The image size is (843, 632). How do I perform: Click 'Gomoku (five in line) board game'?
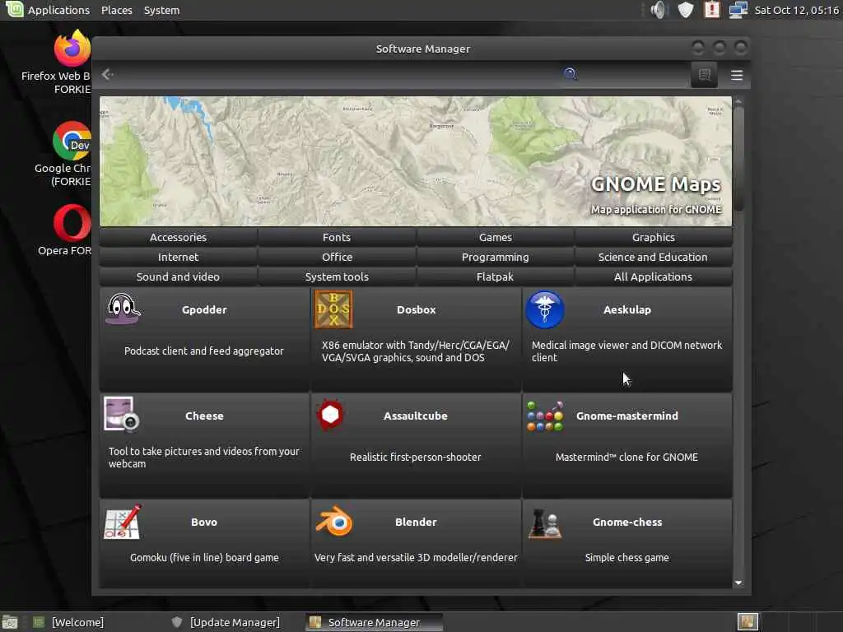(204, 557)
